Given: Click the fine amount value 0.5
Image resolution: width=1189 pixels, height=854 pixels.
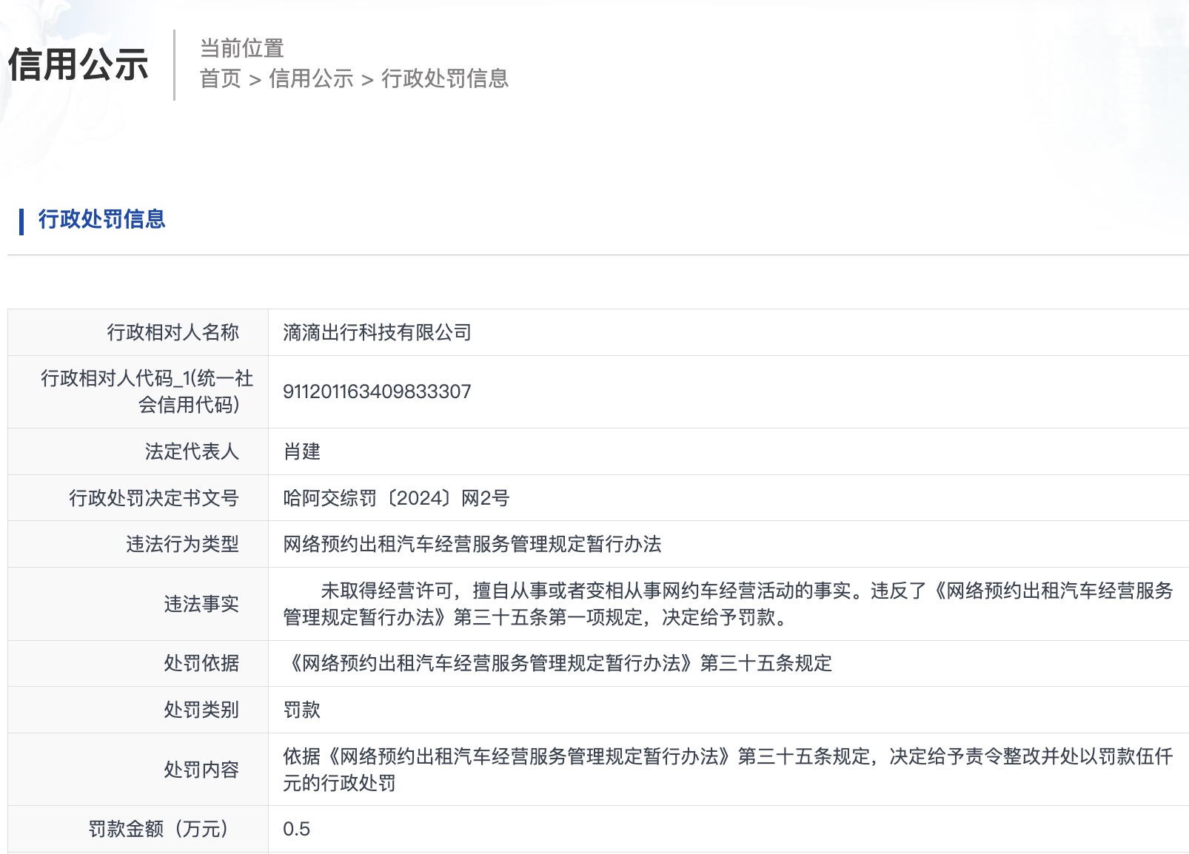Looking at the screenshot, I should click(x=296, y=829).
